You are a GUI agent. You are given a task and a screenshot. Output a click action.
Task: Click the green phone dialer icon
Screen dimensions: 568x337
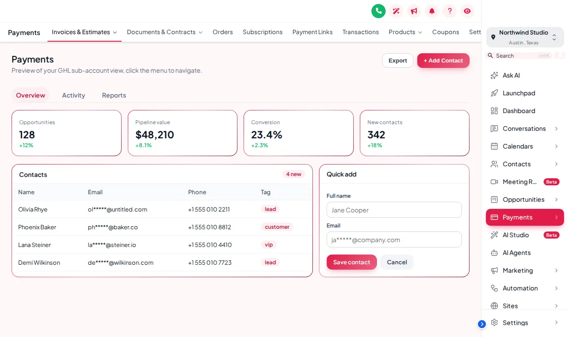pos(379,11)
